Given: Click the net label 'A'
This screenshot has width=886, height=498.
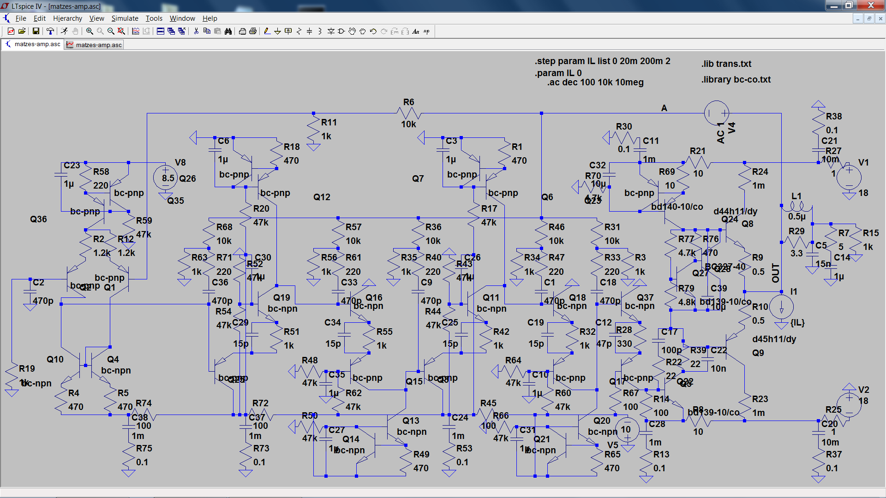Looking at the screenshot, I should coord(664,108).
